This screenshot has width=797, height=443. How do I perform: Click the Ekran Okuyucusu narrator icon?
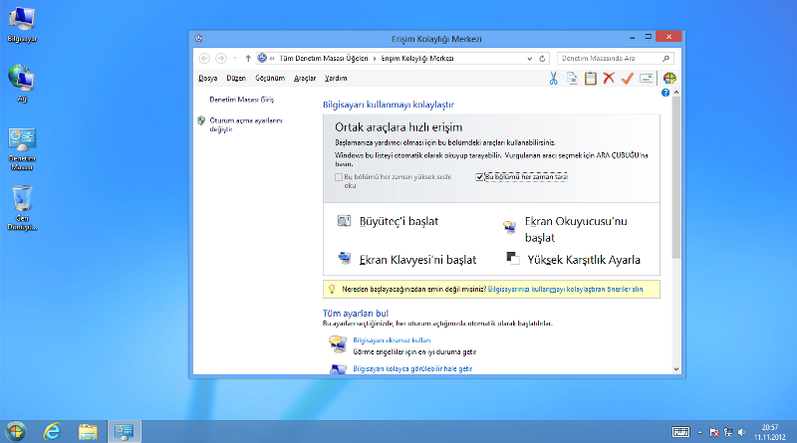(509, 227)
